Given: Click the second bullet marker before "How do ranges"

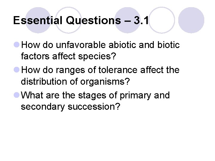Looking at the screenshot, I should (x=17, y=70).
